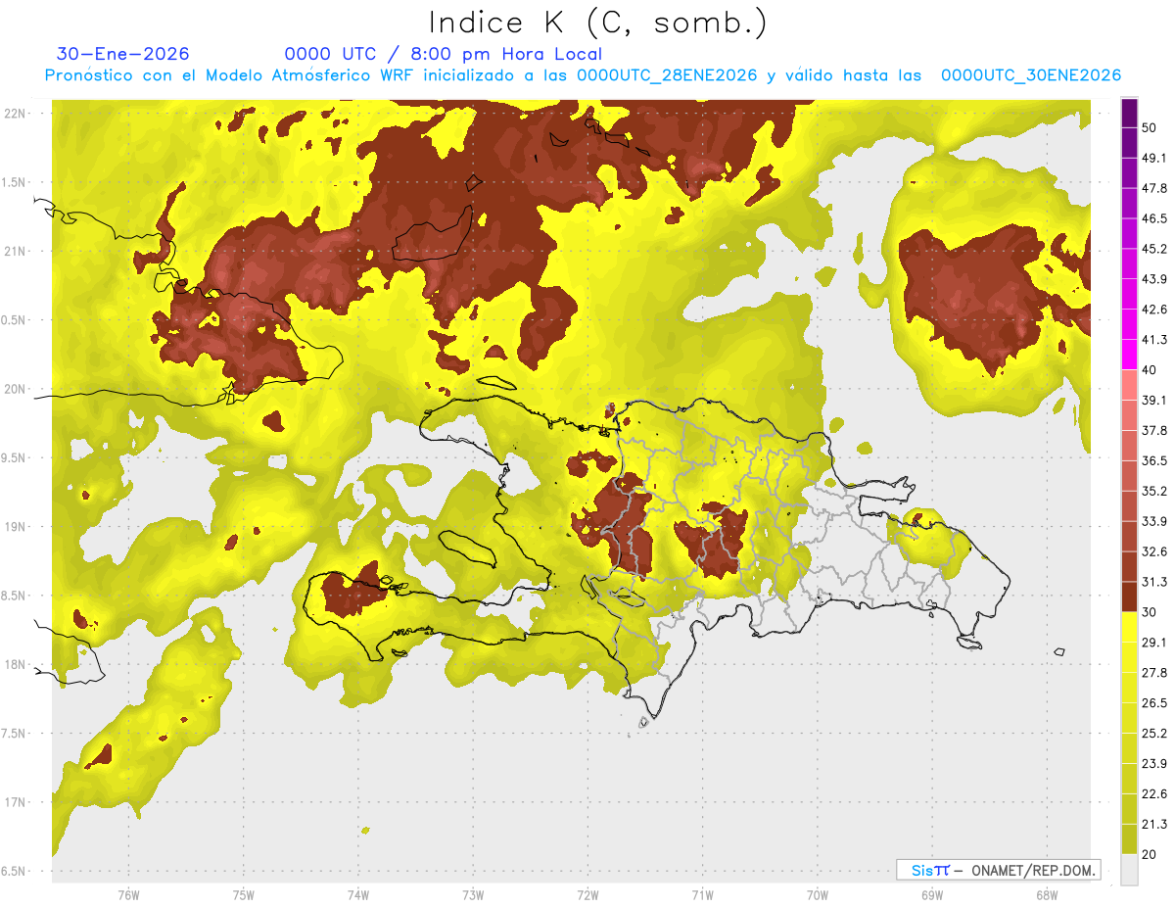Image resolution: width=1175 pixels, height=908 pixels.
Task: Click the initialization time "0000UTC_28ENE2026"
Action: (668, 75)
